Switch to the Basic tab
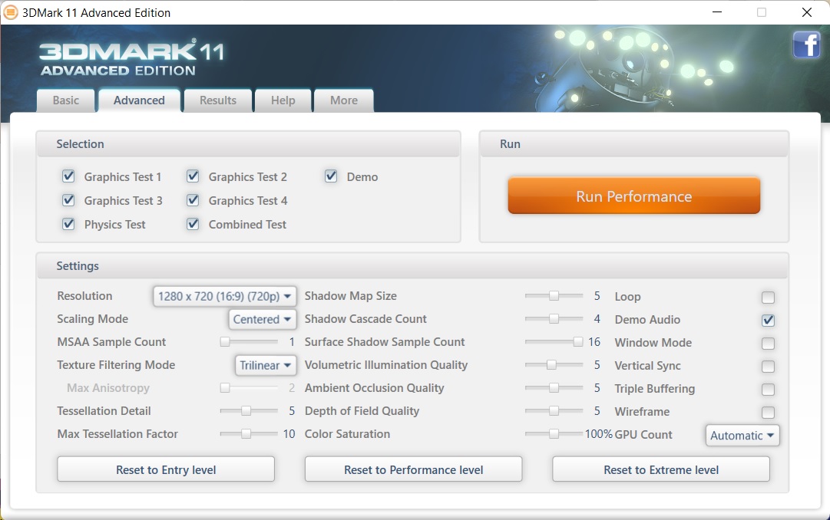Image resolution: width=830 pixels, height=520 pixels. tap(66, 100)
